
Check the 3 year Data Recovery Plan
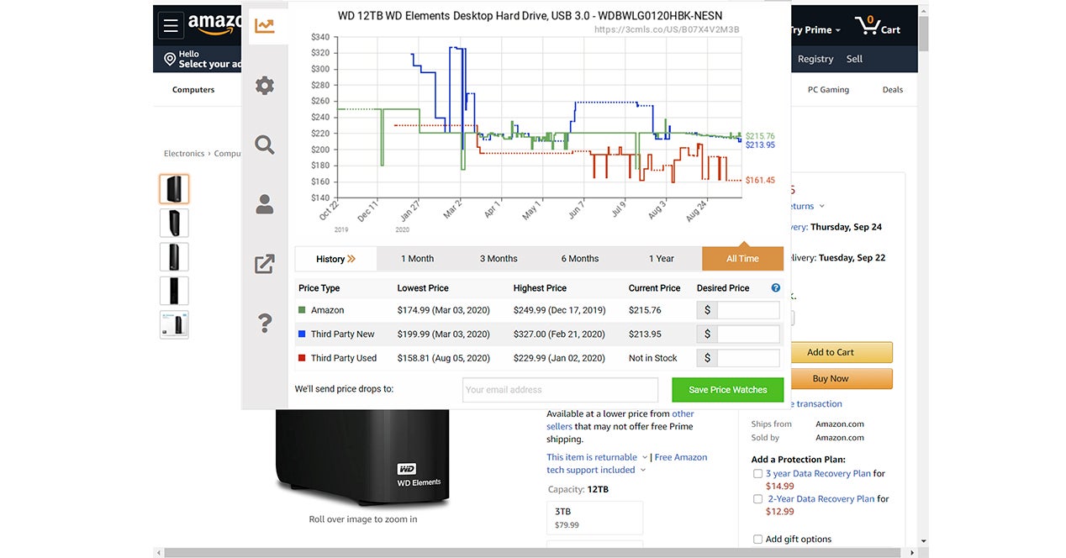757,474
